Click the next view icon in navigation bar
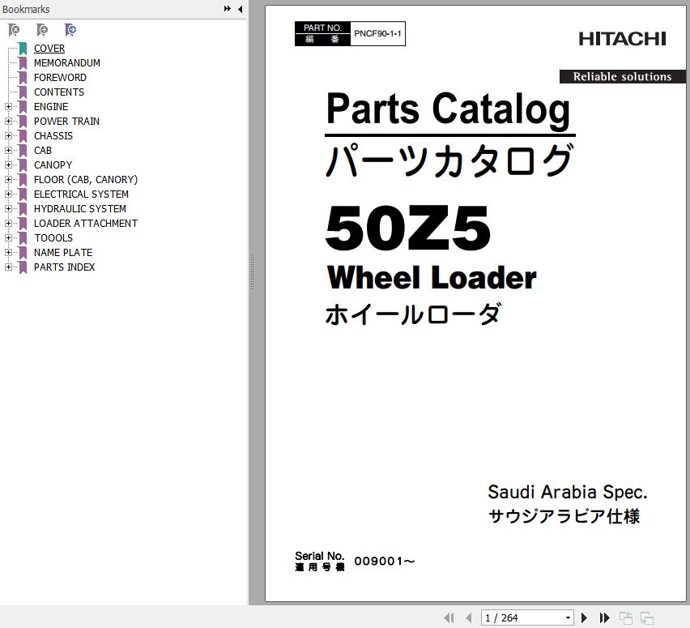This screenshot has width=690, height=628. [x=646, y=617]
